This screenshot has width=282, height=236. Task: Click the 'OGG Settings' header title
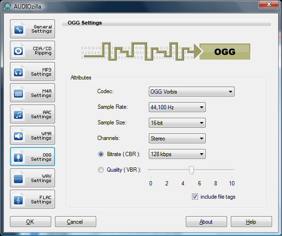[x=85, y=23]
